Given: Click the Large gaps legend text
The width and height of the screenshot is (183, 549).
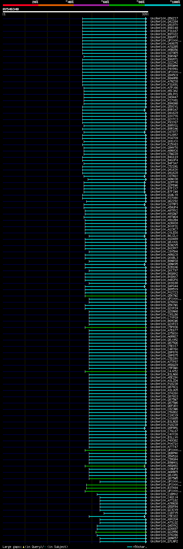Looking at the screenshot, I should click(35, 547).
